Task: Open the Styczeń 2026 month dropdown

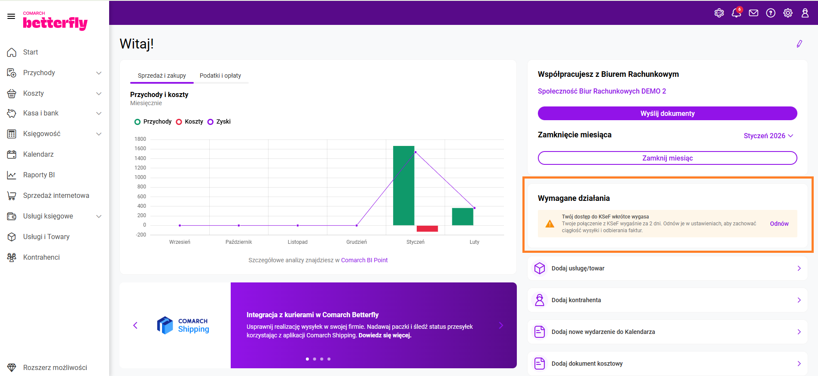Action: click(x=768, y=136)
